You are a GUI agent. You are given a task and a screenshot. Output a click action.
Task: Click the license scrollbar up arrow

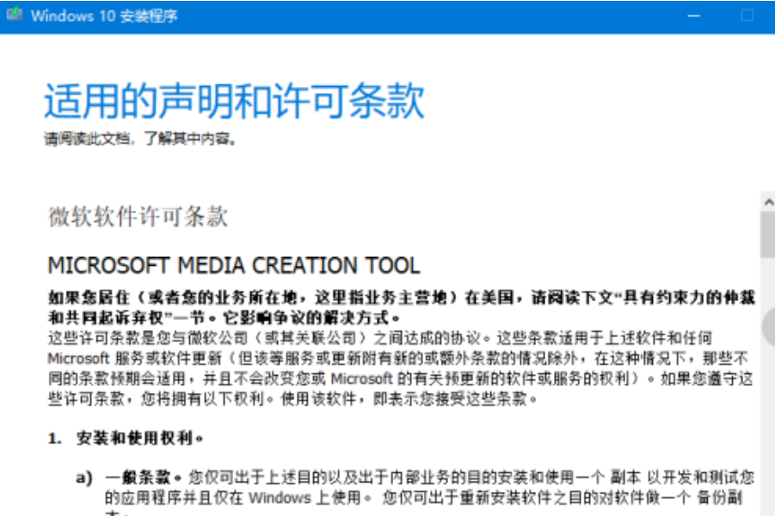tap(768, 202)
